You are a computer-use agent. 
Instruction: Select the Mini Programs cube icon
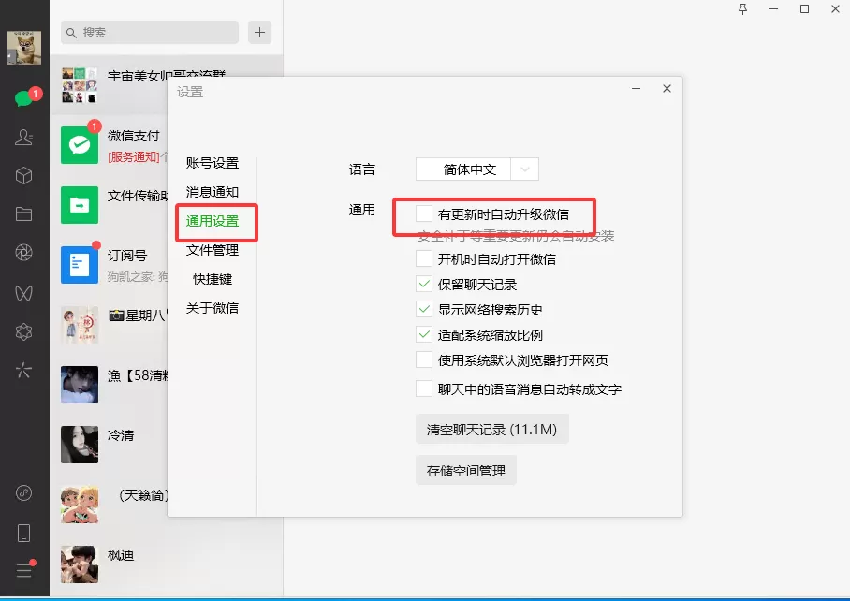[23, 175]
